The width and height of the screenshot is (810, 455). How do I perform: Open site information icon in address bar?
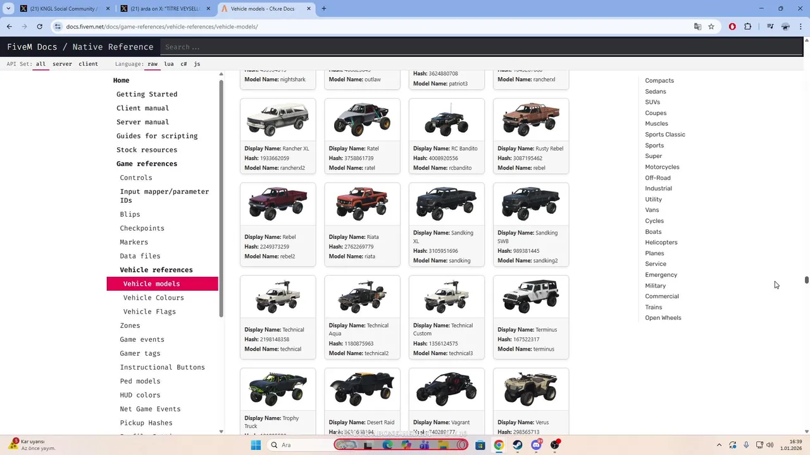pos(58,27)
